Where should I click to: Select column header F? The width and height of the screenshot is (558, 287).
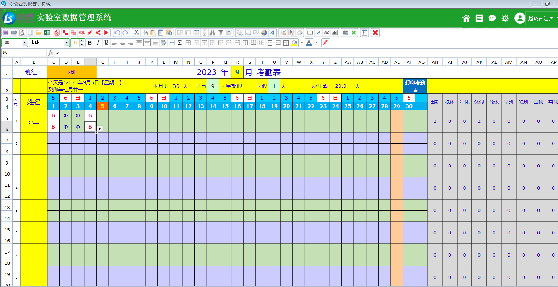90,62
